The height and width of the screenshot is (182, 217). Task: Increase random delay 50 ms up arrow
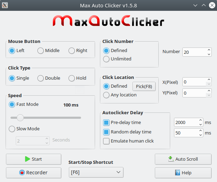coord(201,131)
